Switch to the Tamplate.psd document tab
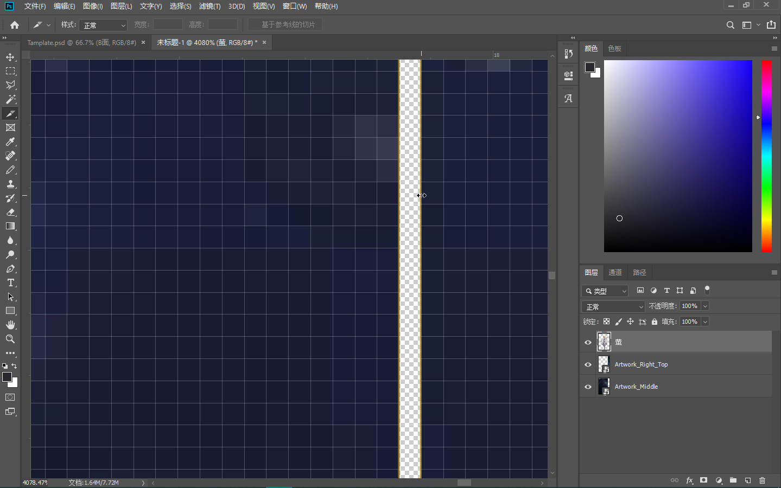The image size is (781, 488). (81, 42)
